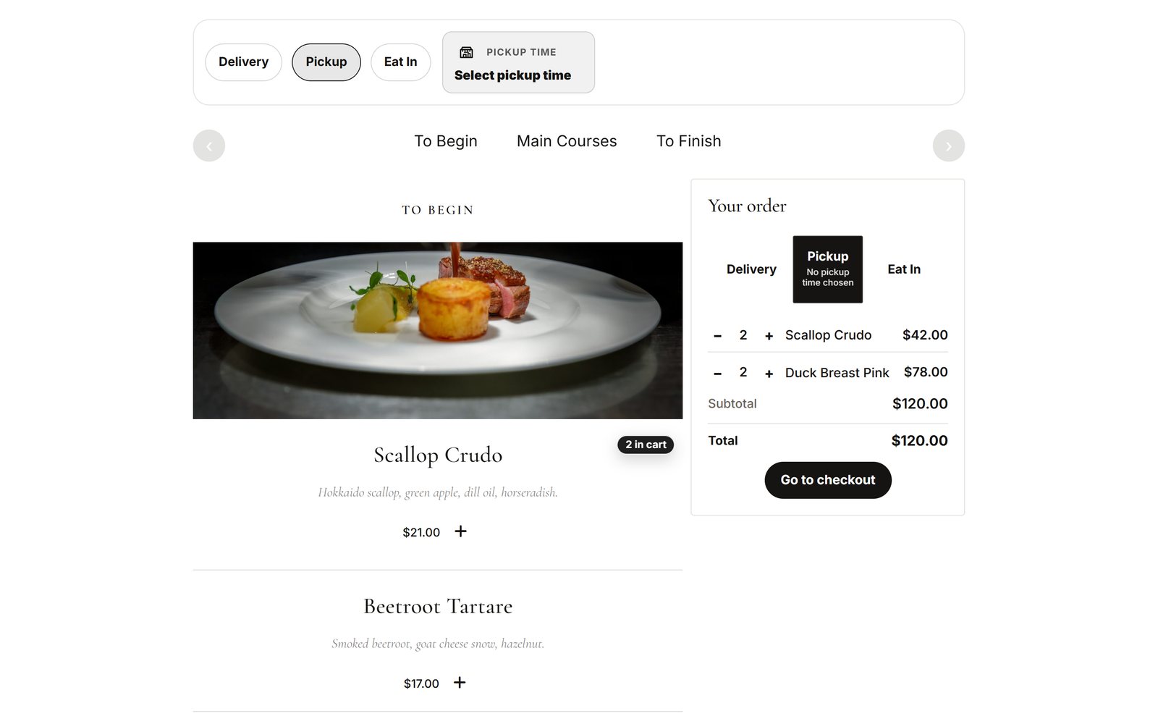
Task: Go to the To Begin category
Action: pos(446,141)
